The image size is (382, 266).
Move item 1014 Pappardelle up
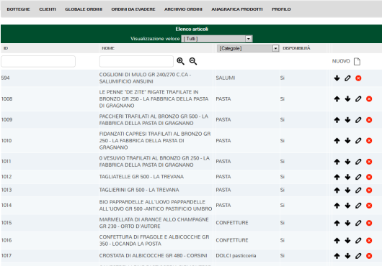coord(337,206)
